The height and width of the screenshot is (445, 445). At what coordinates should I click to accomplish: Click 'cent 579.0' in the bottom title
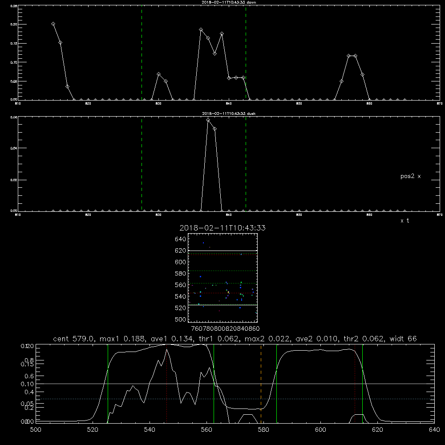point(74,339)
